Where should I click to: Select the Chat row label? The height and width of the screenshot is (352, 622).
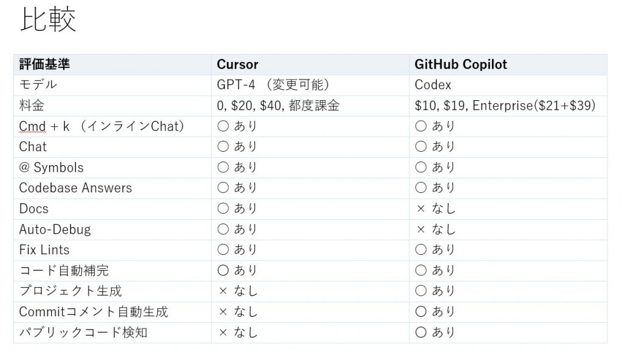point(33,147)
